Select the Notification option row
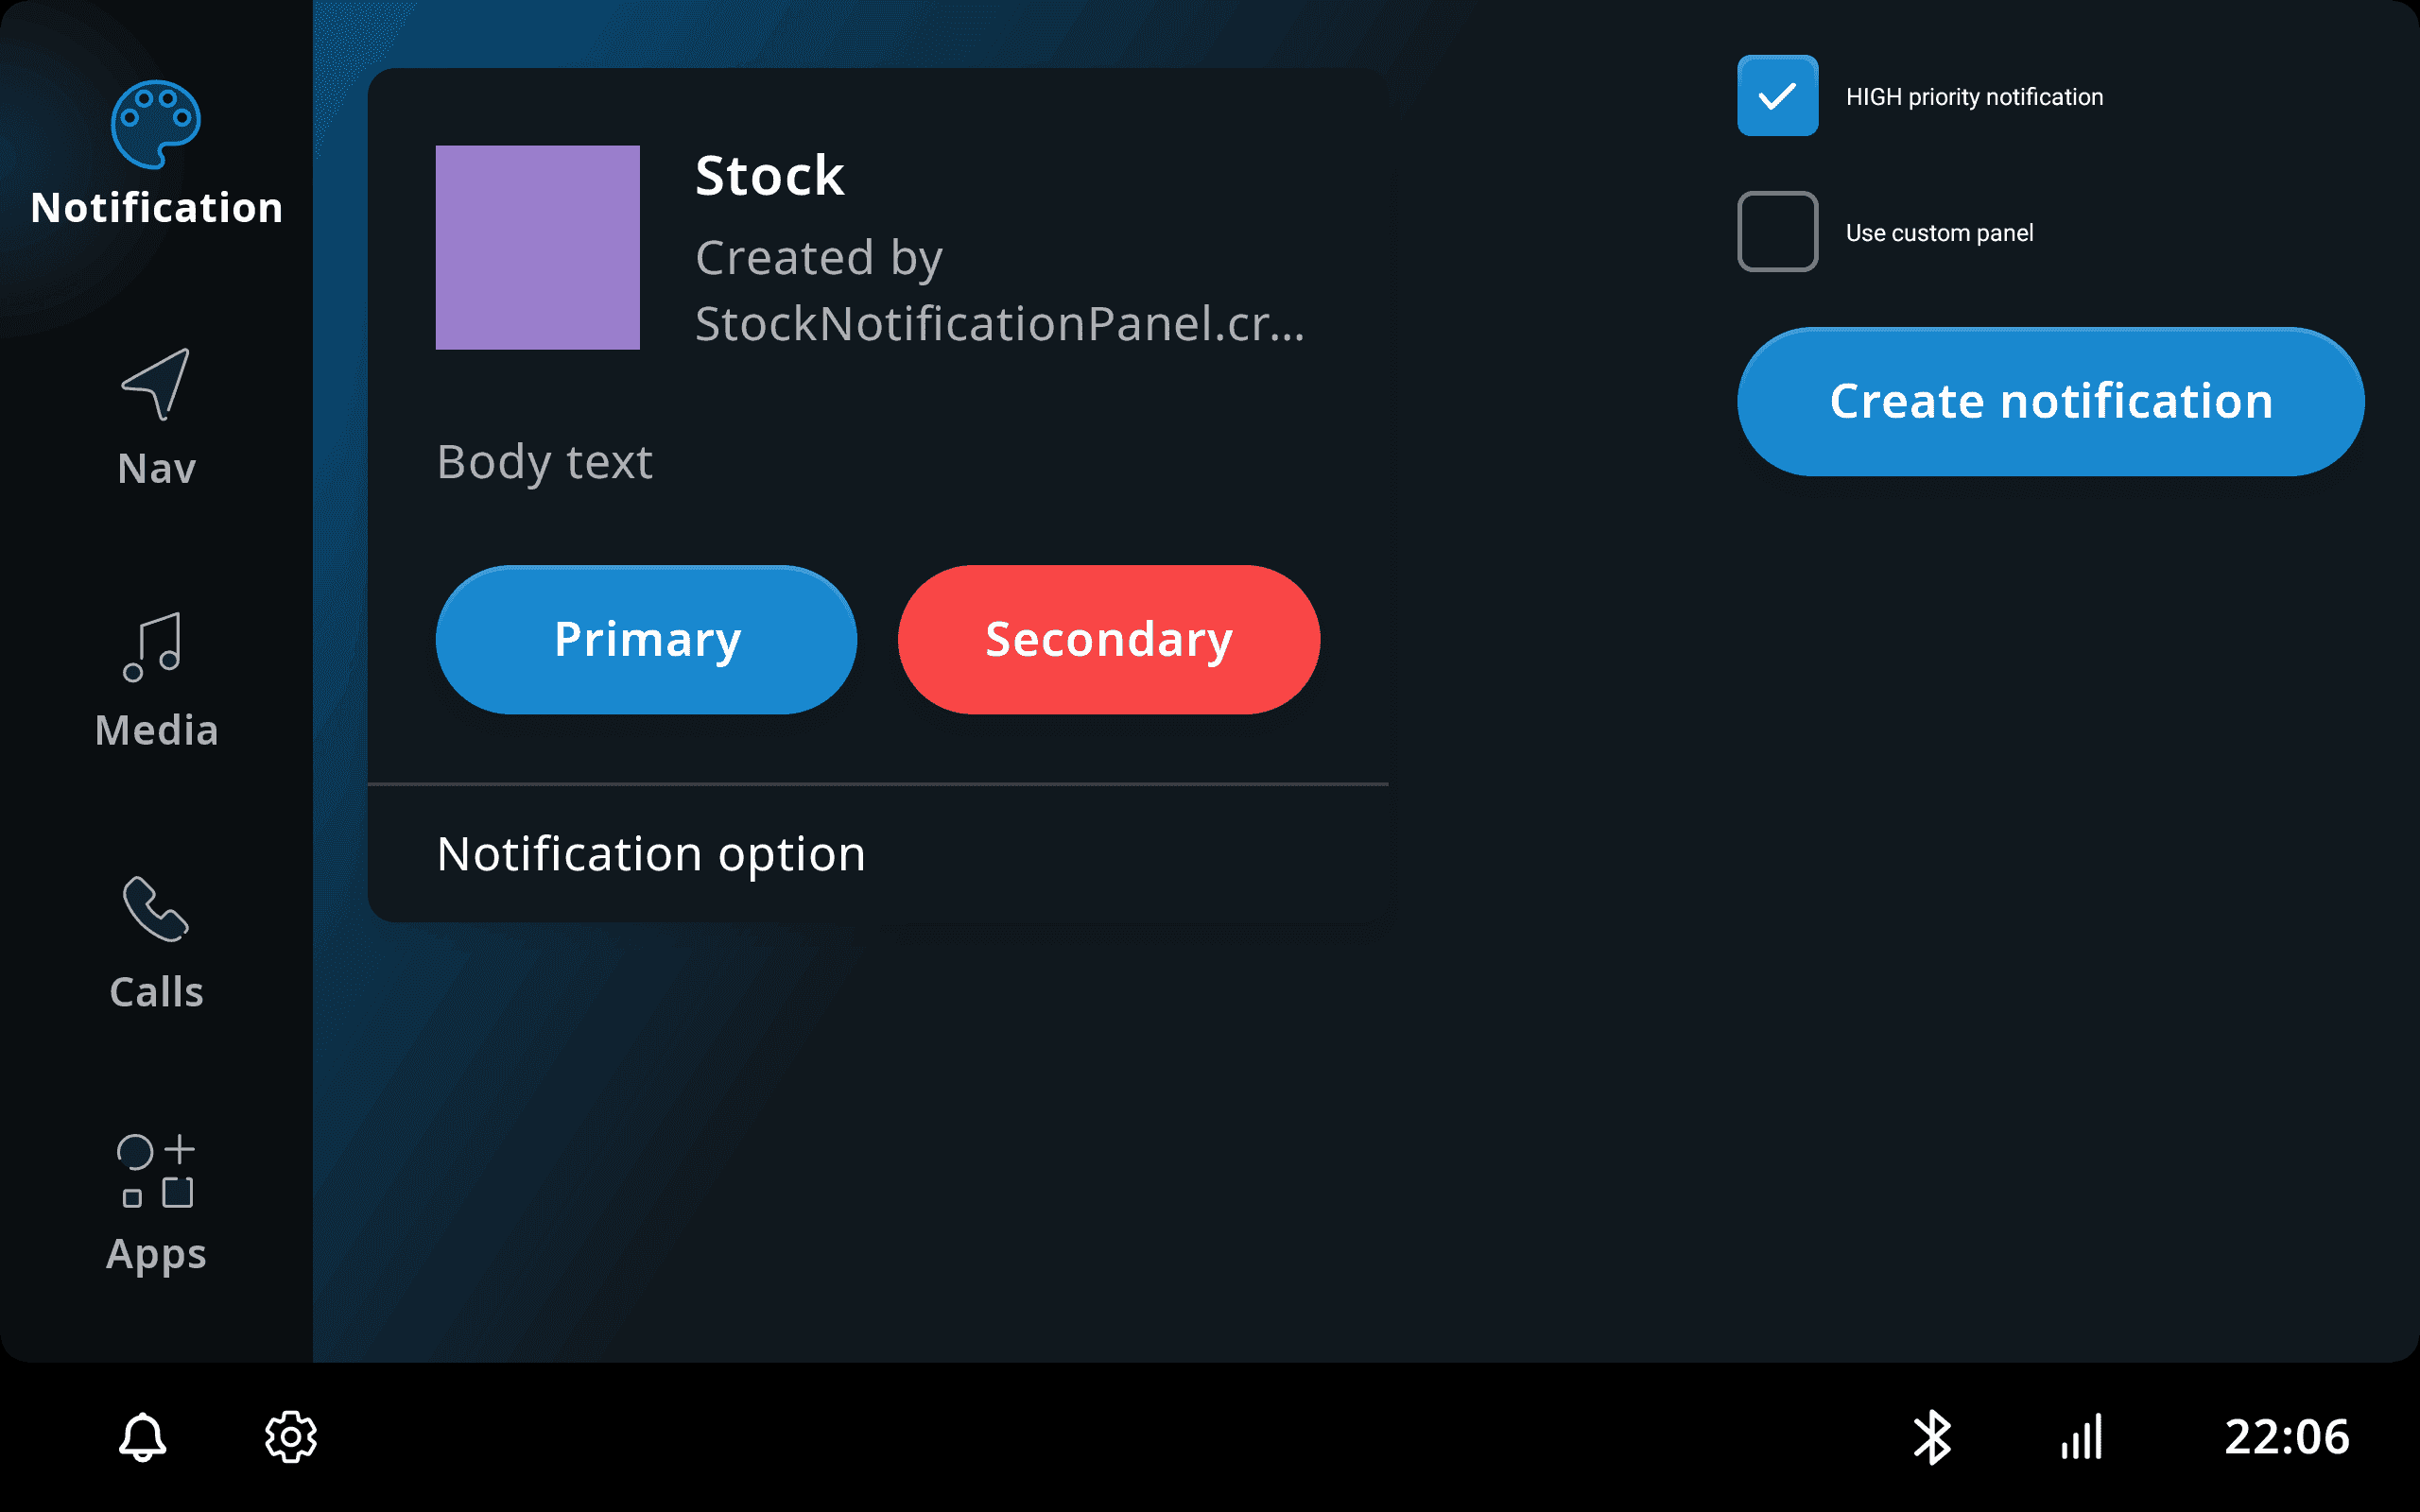The height and width of the screenshot is (1512, 2420). 877,854
